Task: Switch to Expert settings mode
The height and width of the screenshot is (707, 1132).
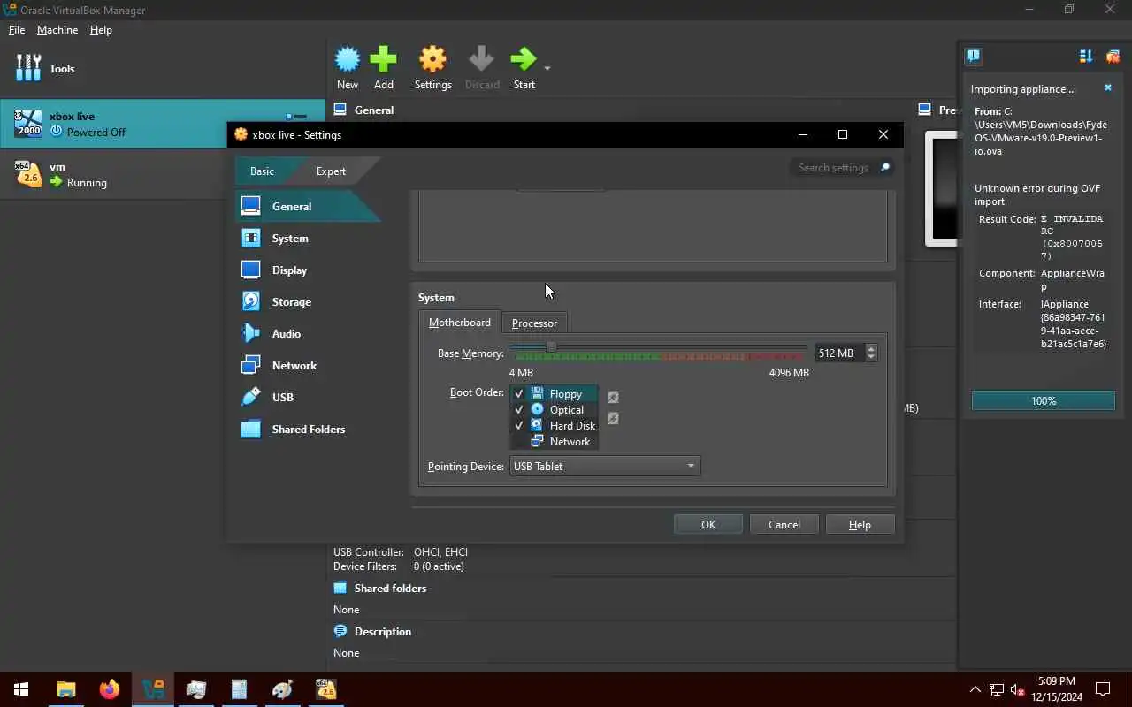Action: coord(331,171)
